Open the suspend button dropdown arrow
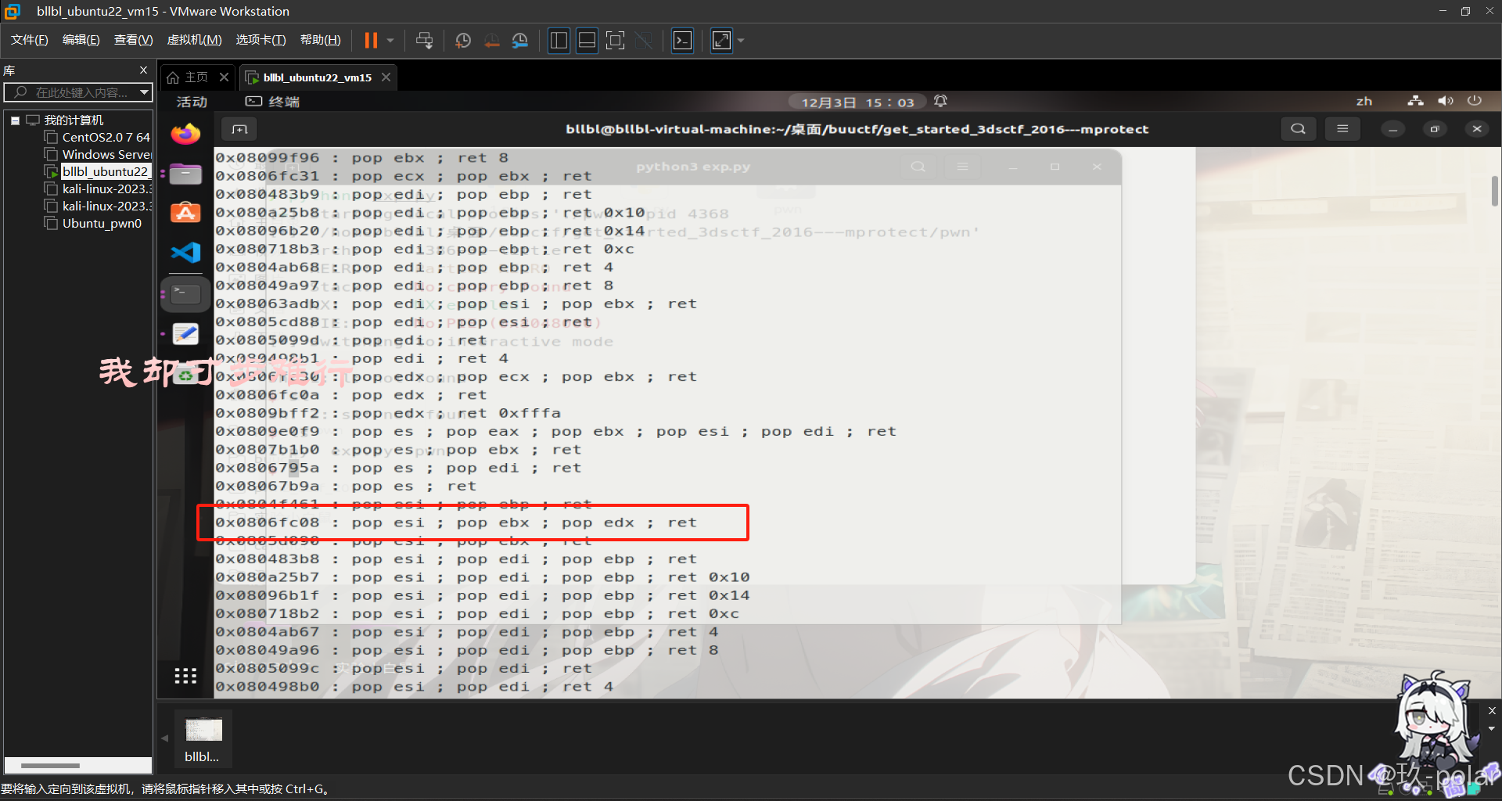The image size is (1502, 801). pos(389,40)
